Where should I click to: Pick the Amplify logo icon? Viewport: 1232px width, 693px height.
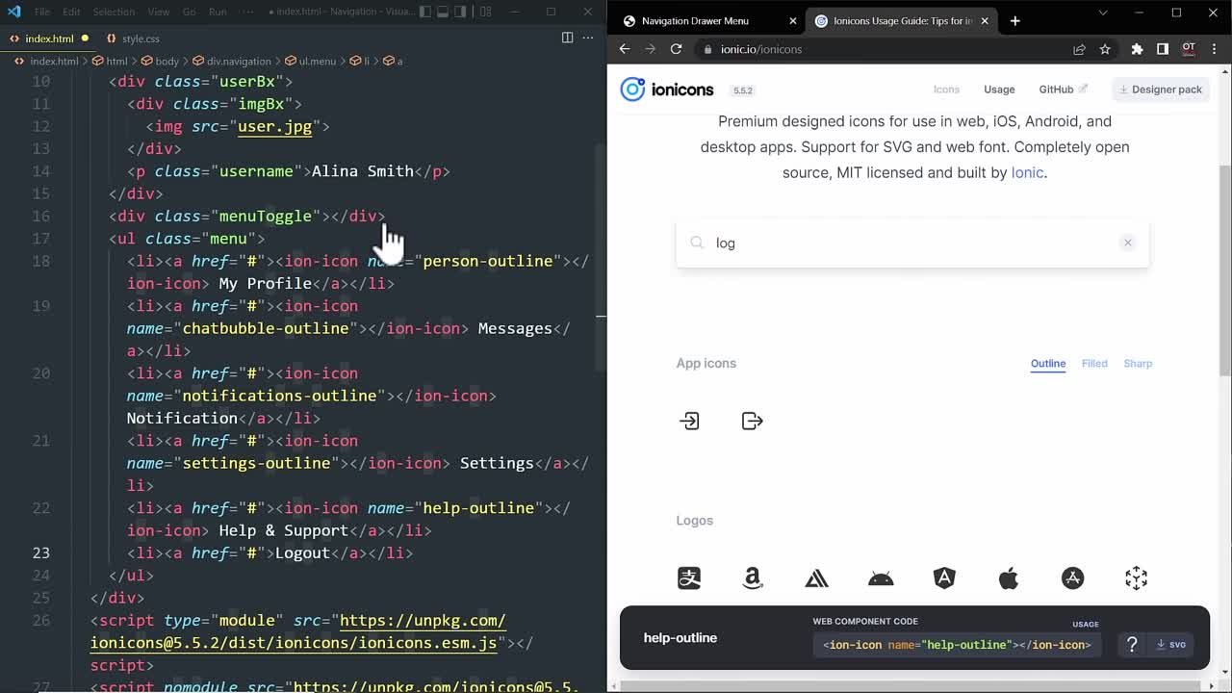tap(817, 577)
